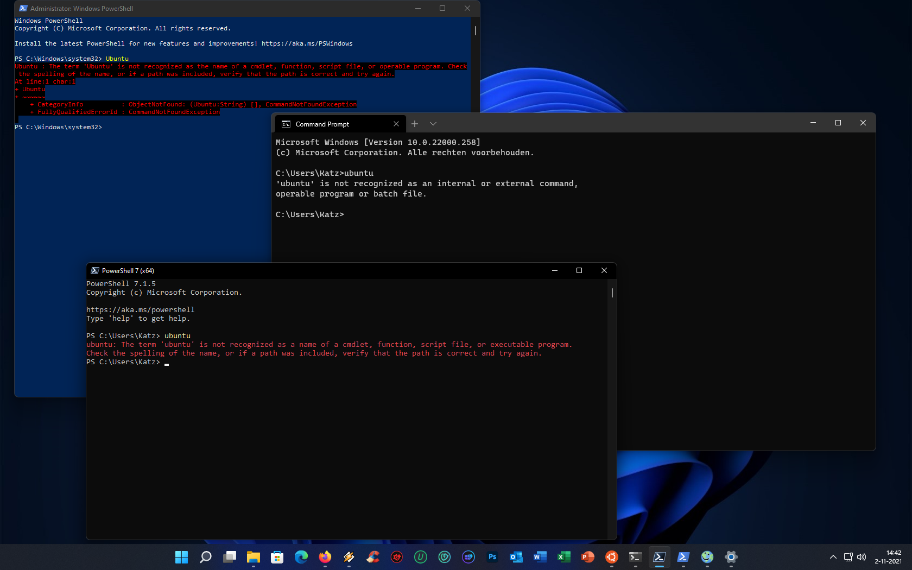Open Ubuntu app from the taskbar

tap(612, 557)
